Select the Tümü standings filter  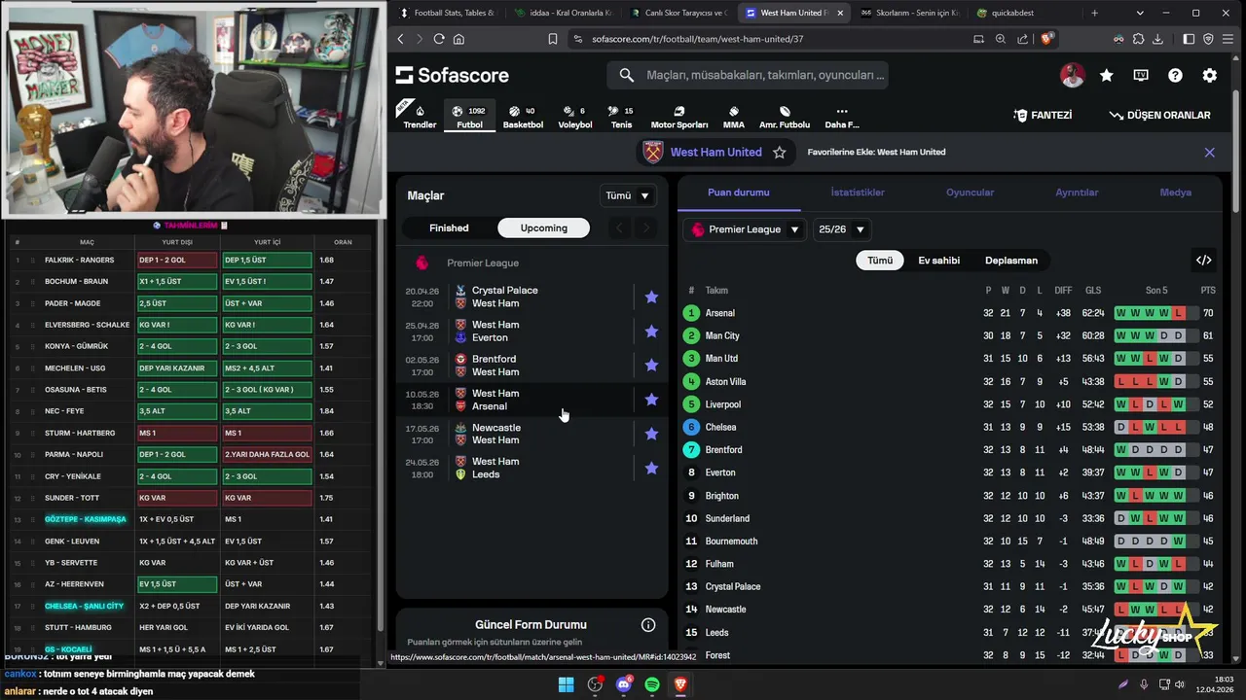pyautogui.click(x=880, y=261)
